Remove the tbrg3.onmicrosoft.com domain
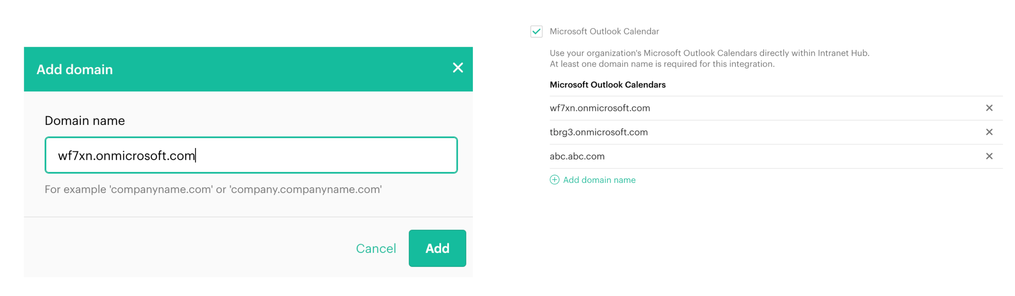1015x296 pixels. click(989, 132)
